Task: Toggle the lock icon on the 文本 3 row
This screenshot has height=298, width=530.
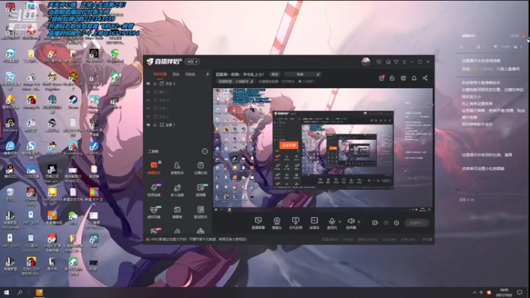Action: [x=155, y=83]
